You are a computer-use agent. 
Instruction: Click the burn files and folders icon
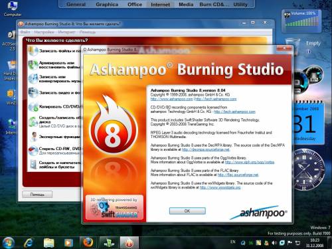[x=33, y=51]
